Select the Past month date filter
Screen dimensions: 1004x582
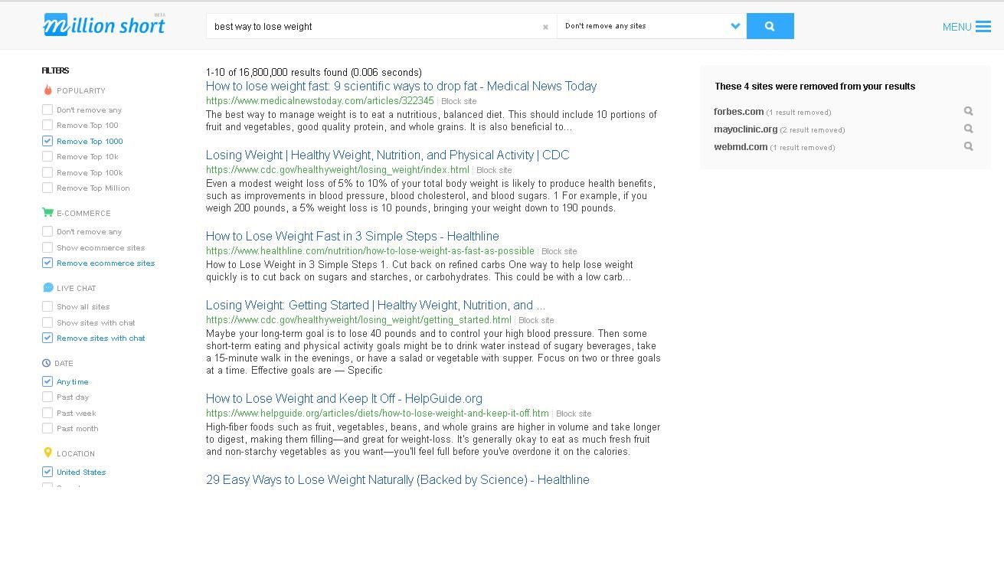click(x=47, y=428)
